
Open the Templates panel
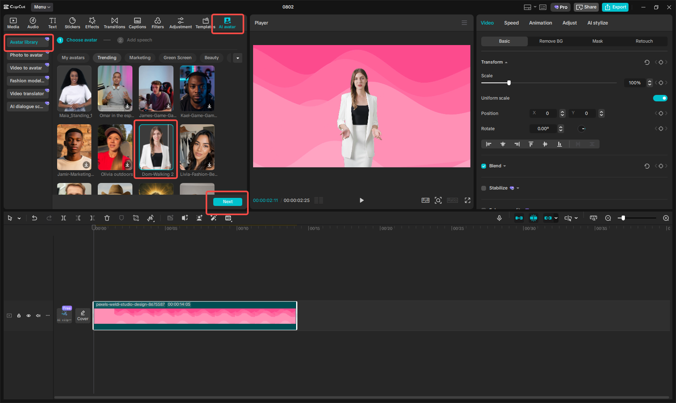pyautogui.click(x=205, y=23)
